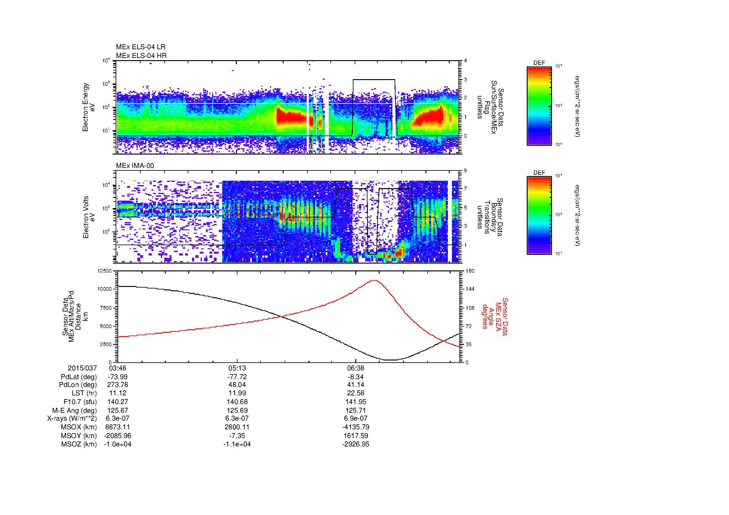Click the 'MSOZ (km)' row label
This screenshot has height=515, width=729.
coord(79,444)
